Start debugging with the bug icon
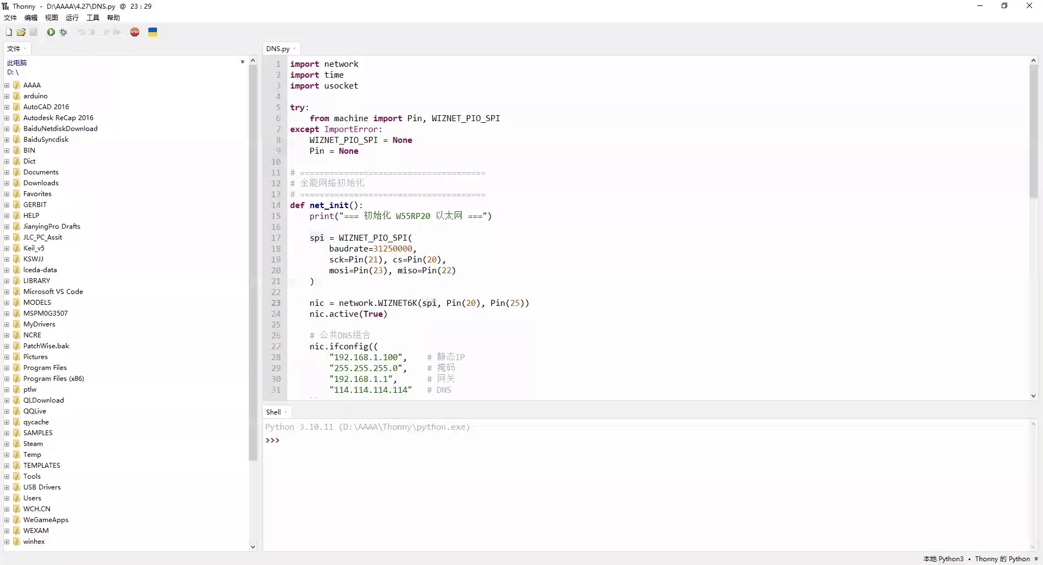1043x565 pixels. click(x=64, y=33)
